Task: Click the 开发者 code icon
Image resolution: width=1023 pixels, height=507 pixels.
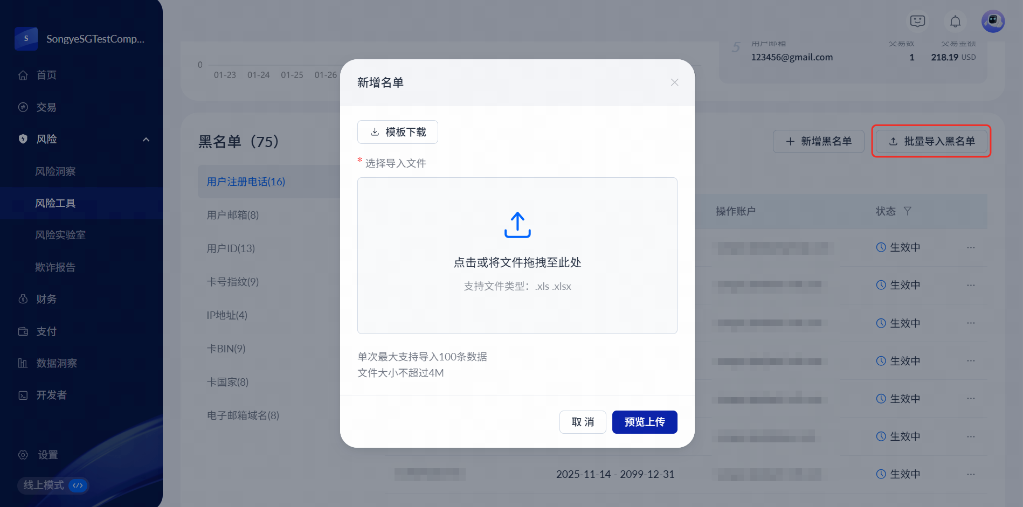Action: pyautogui.click(x=23, y=395)
